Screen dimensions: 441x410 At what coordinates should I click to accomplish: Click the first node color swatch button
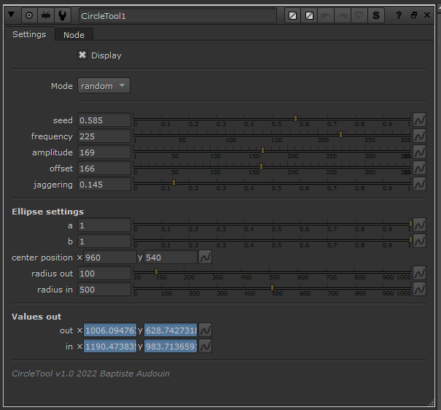pos(292,15)
